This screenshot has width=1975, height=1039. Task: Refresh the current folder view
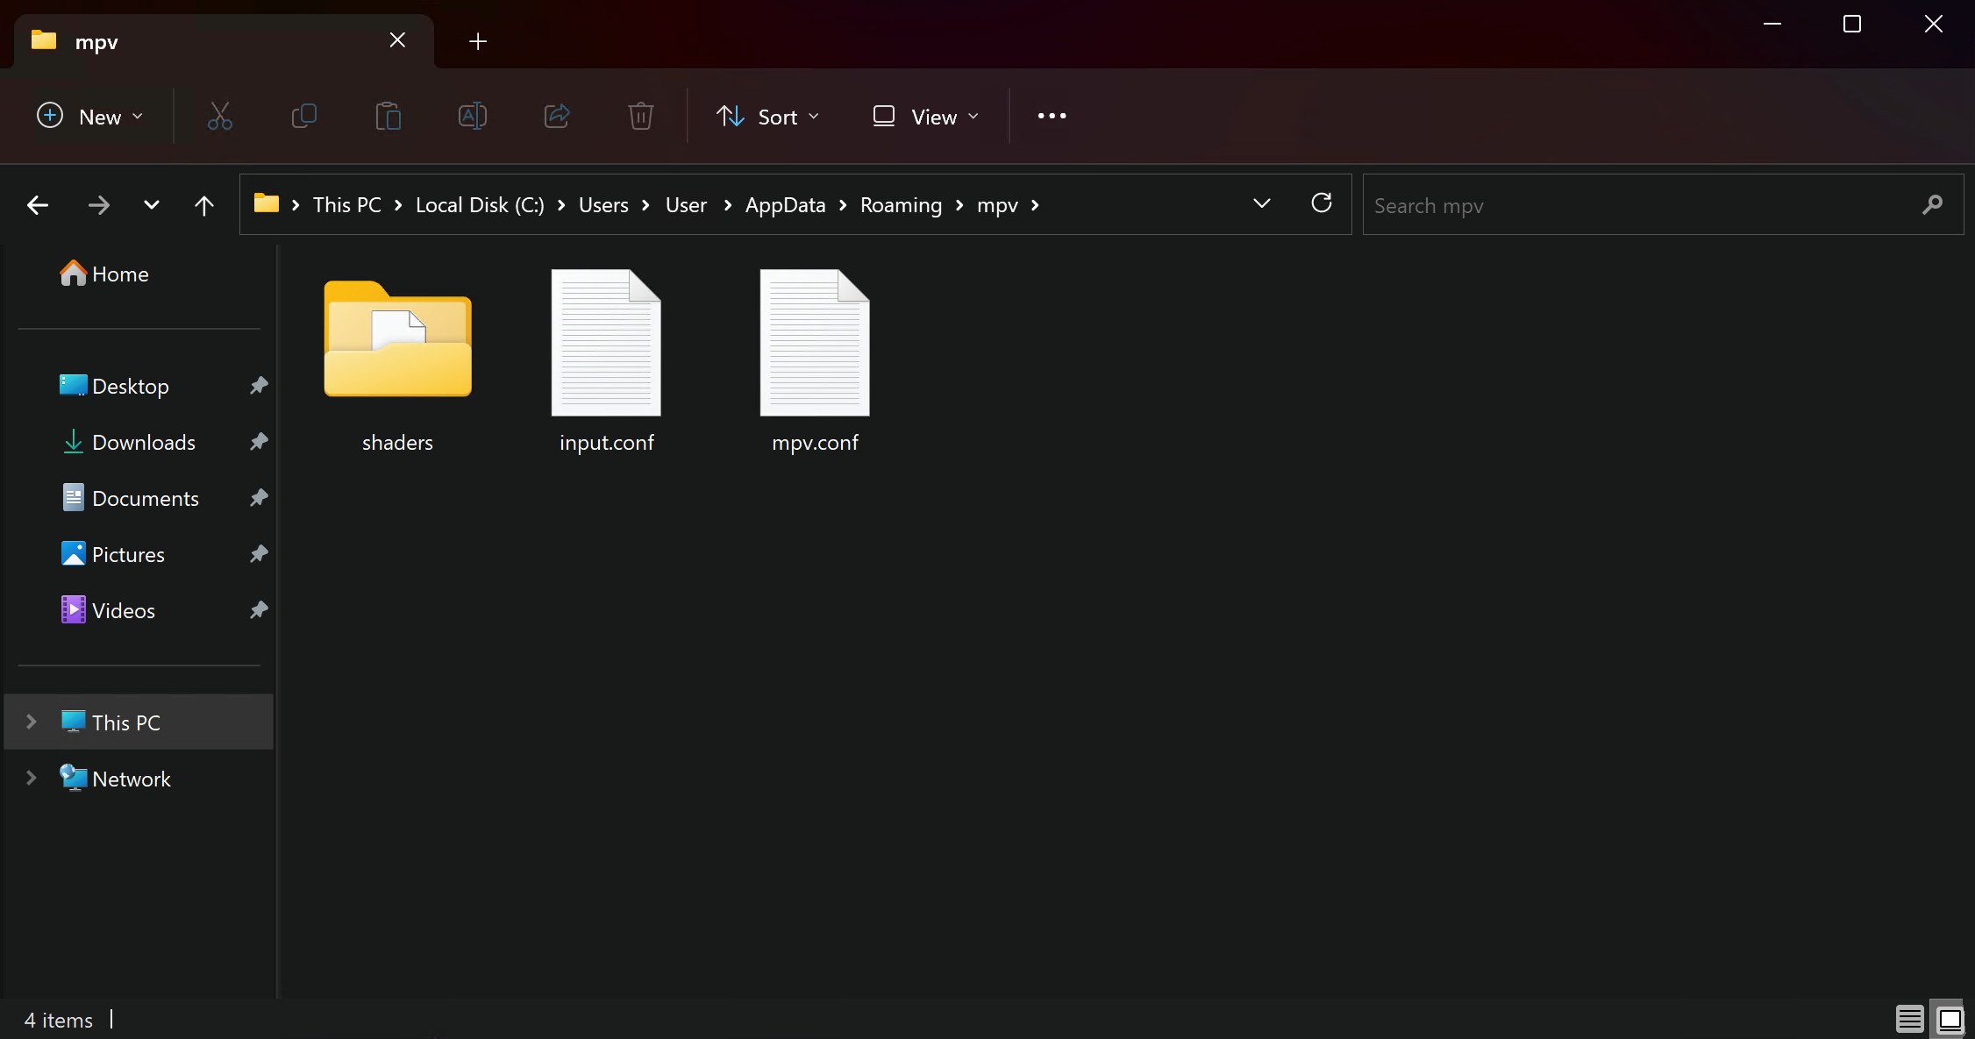(x=1321, y=203)
